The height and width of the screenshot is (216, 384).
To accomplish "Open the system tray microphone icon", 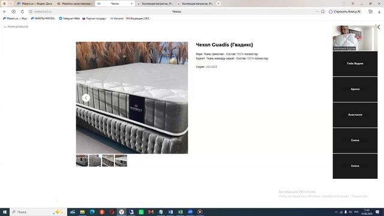I will pyautogui.click(x=346, y=212).
